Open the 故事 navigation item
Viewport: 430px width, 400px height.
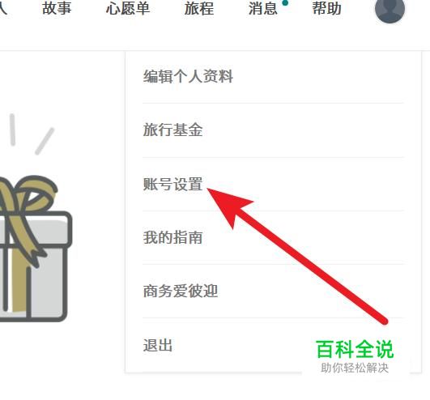(x=57, y=8)
